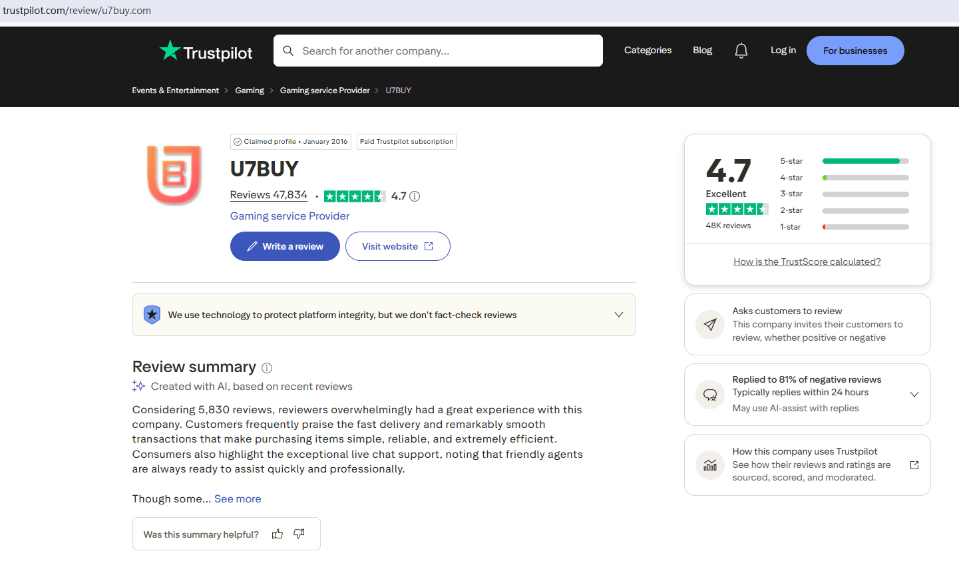Open the Reviews 47,834 link
959x571 pixels.
(269, 195)
